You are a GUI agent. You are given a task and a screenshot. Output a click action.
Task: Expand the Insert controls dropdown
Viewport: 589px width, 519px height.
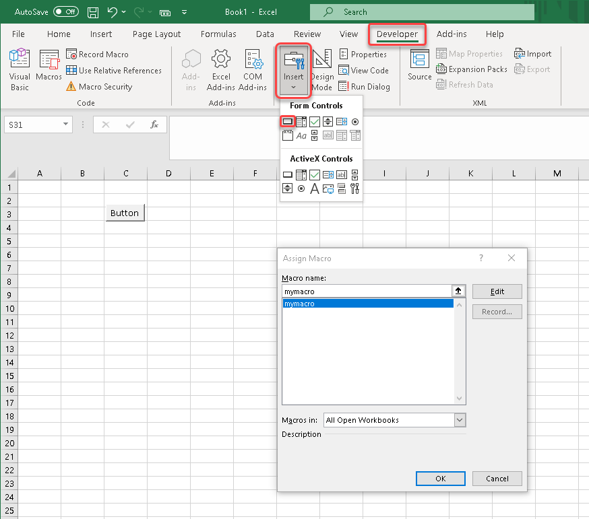294,70
